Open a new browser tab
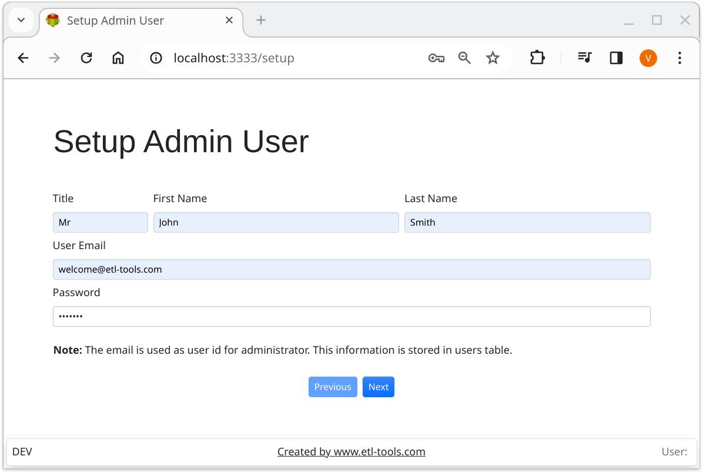 click(261, 20)
